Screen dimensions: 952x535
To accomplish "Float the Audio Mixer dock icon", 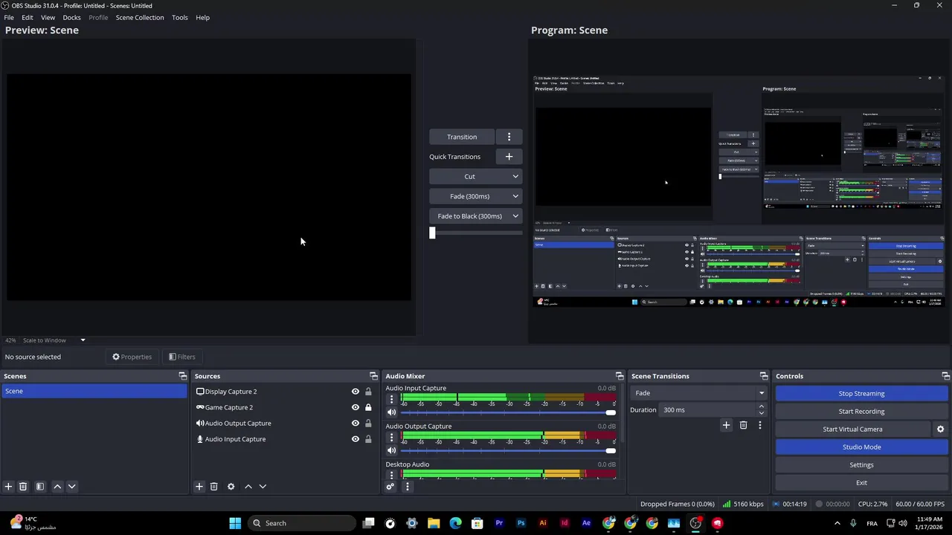I will pos(620,376).
